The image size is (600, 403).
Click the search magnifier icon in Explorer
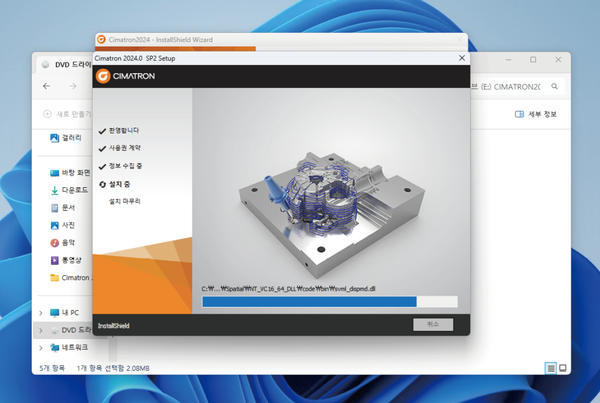click(555, 87)
